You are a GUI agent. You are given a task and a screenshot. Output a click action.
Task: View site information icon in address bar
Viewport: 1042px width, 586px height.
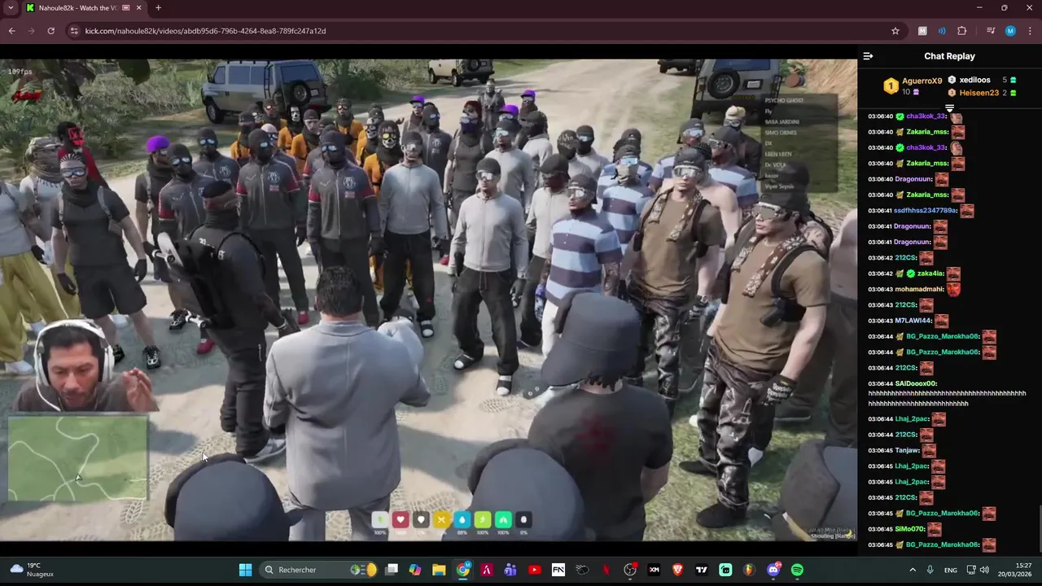point(74,31)
